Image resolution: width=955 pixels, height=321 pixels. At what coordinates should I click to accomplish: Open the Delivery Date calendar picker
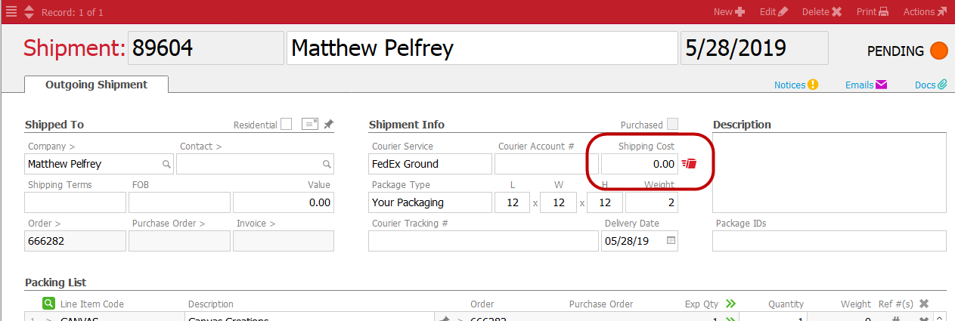[x=670, y=241]
